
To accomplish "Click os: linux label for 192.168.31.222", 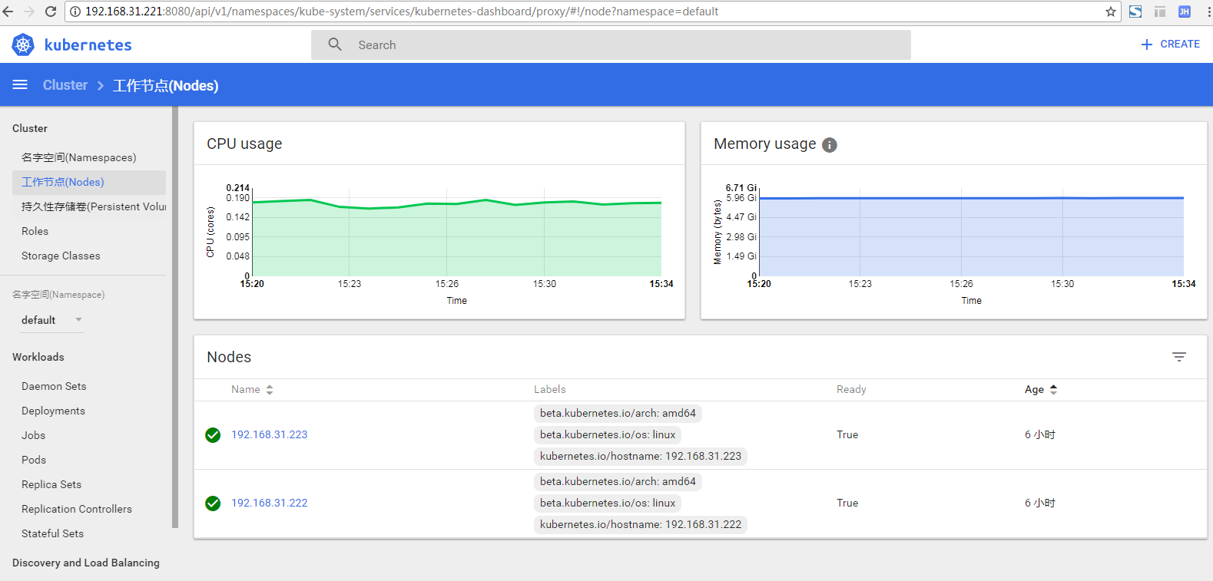I will click(608, 503).
